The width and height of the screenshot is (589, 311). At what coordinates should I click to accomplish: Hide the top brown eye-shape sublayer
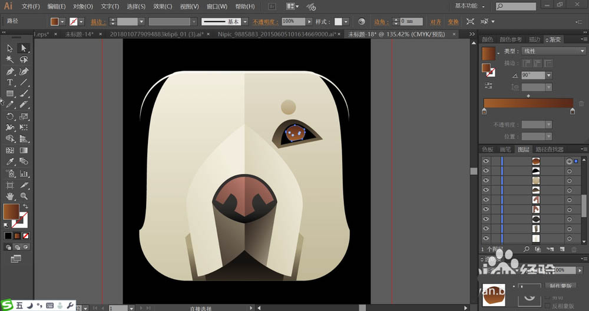click(x=486, y=161)
